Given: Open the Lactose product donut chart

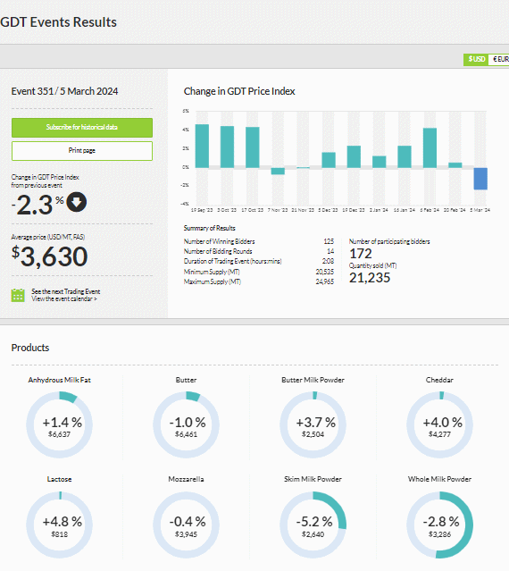Looking at the screenshot, I should pyautogui.click(x=59, y=525).
